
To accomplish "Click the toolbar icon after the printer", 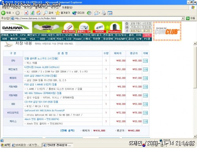I will pos(110,13).
